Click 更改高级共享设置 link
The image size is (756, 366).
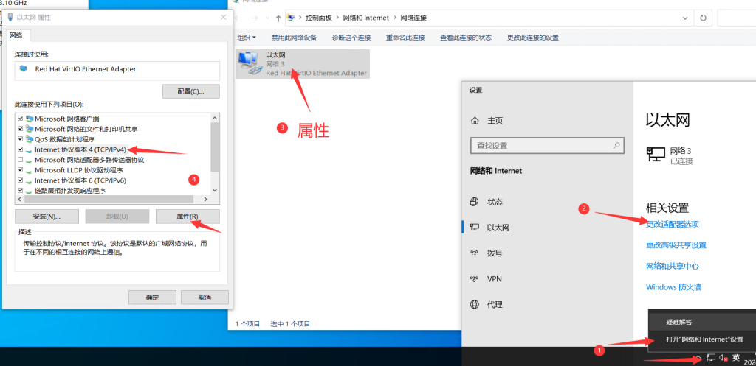676,244
